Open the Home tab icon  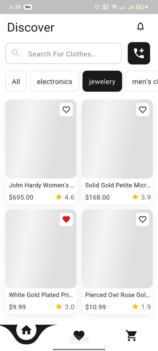point(26,330)
